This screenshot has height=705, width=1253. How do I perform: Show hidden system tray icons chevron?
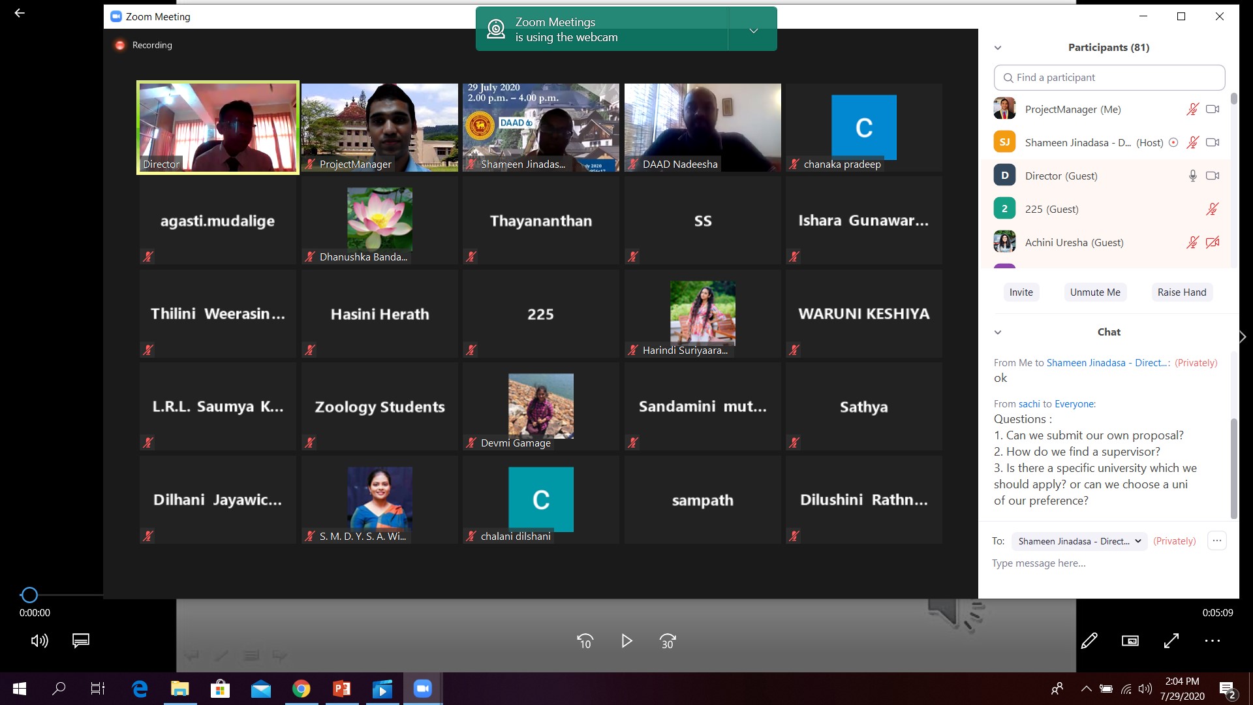click(x=1086, y=689)
